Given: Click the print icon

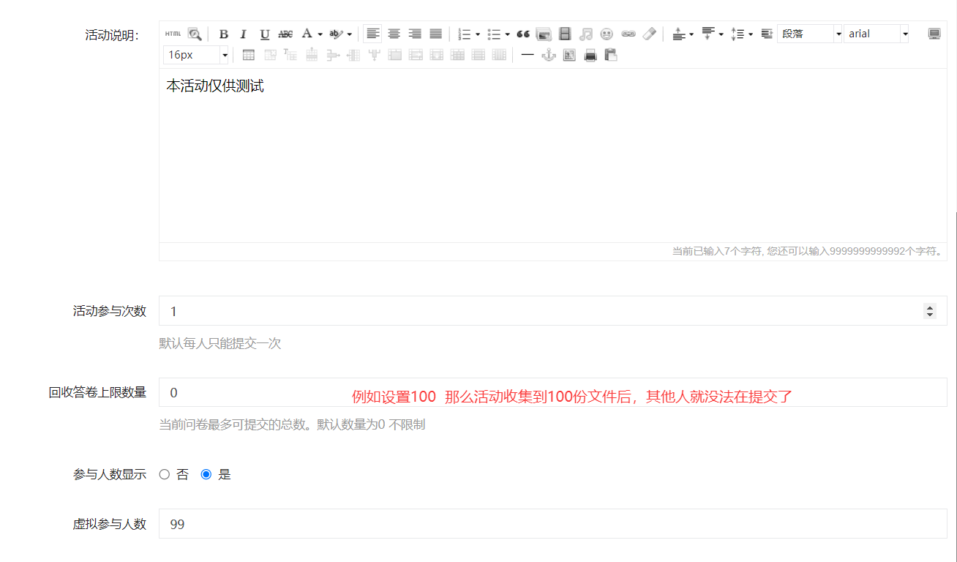Looking at the screenshot, I should [590, 55].
